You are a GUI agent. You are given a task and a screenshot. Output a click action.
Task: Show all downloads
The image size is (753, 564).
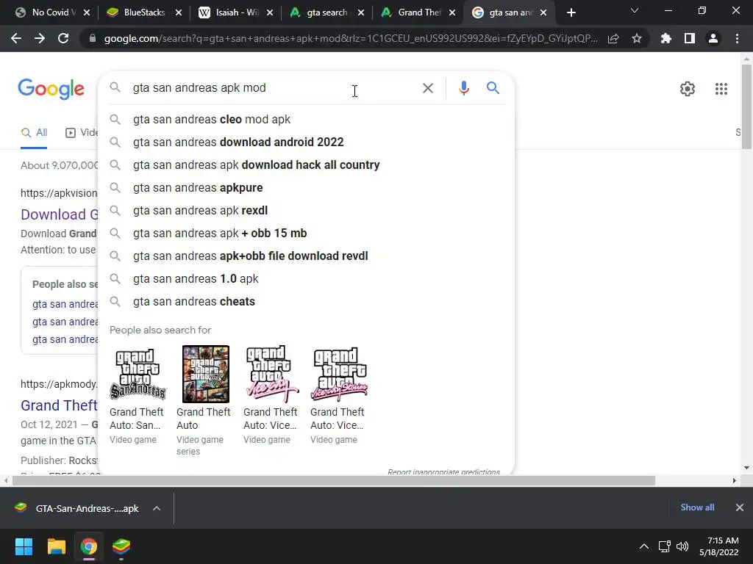tap(697, 507)
